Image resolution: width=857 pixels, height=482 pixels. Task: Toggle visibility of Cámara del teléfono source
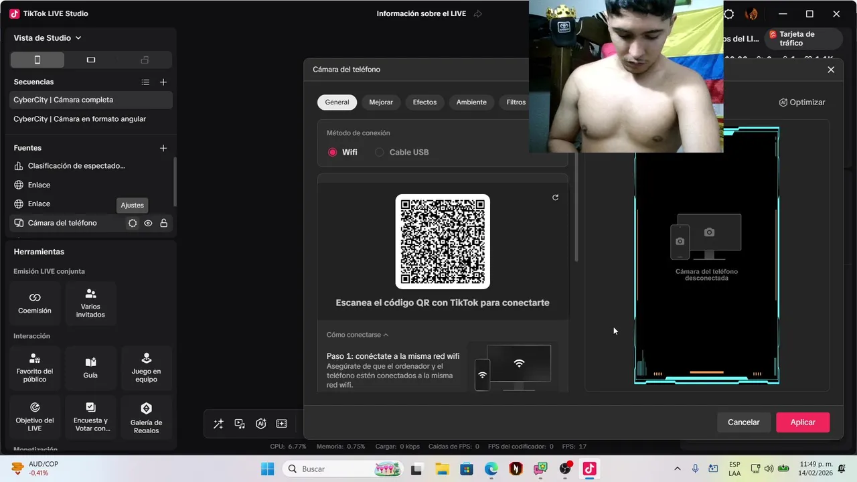pos(148,223)
